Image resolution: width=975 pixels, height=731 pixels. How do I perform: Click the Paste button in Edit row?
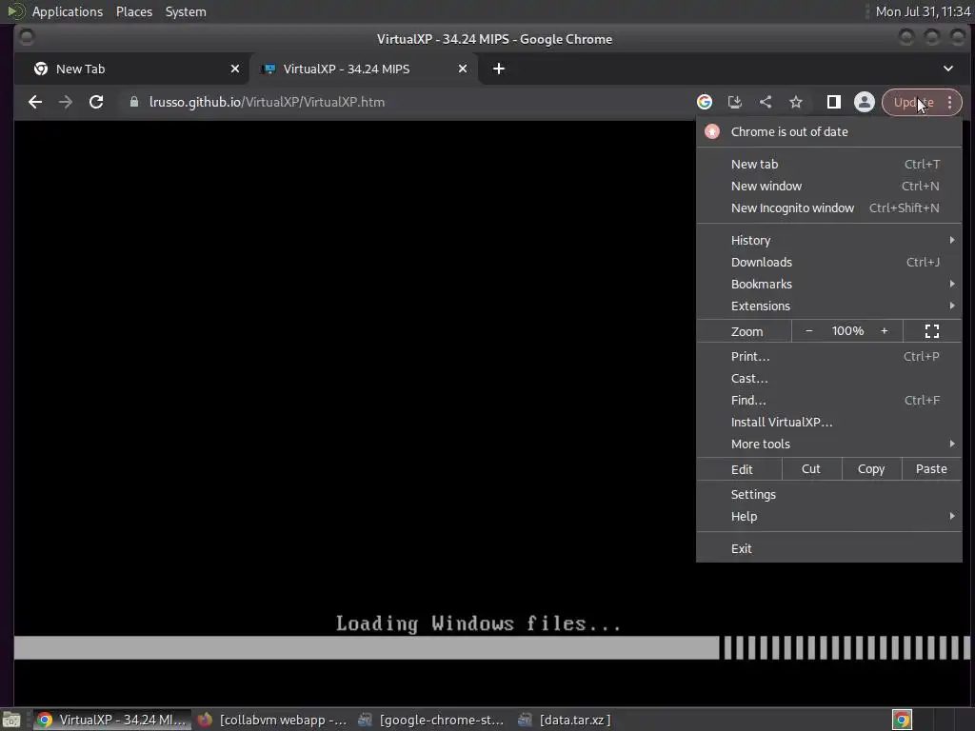[x=931, y=469]
